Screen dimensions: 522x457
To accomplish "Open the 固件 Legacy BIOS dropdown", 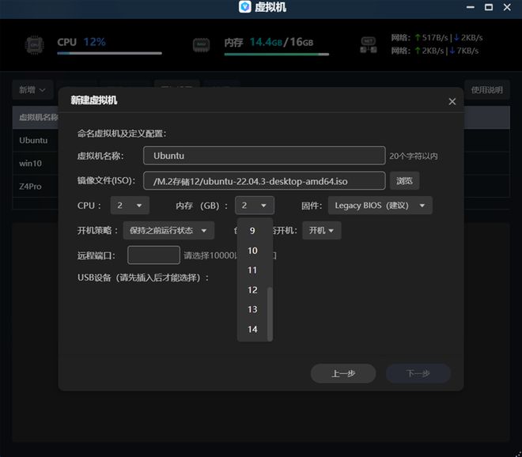I will coord(380,206).
